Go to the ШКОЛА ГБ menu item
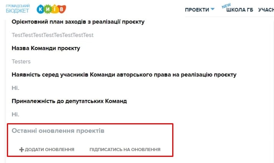The image size is (274, 163). pyautogui.click(x=240, y=10)
